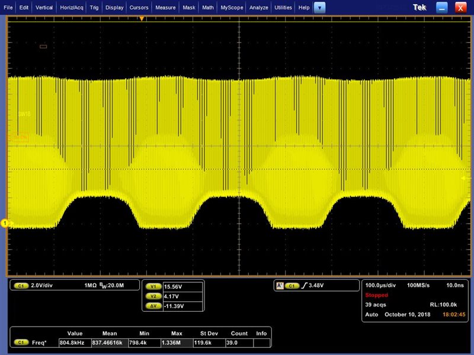This screenshot has width=474, height=355.
Task: Open the Trig menu
Action: (x=94, y=8)
